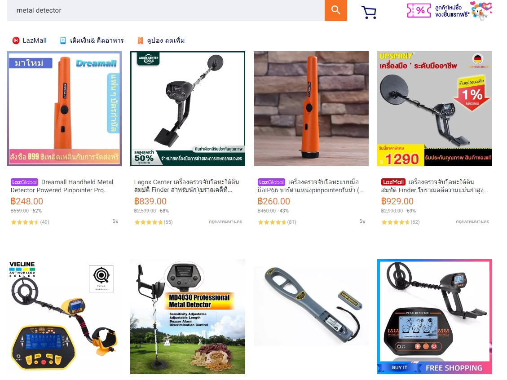Click the LazMall red logo icon
The width and height of the screenshot is (507, 380).
16,40
